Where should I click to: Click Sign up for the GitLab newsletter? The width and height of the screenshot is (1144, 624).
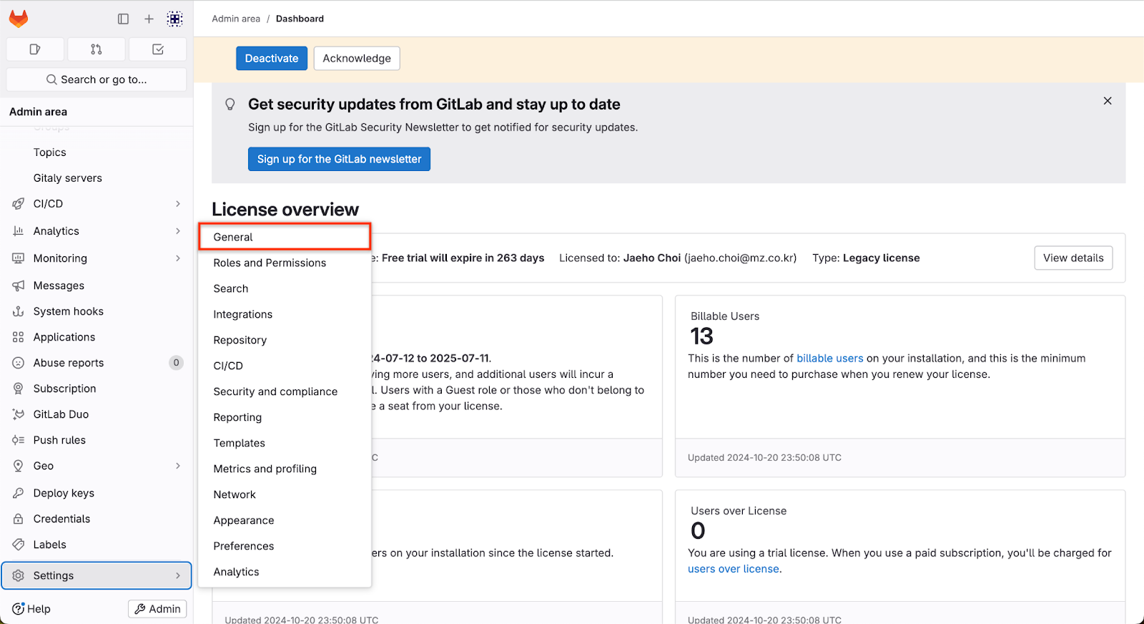point(339,159)
